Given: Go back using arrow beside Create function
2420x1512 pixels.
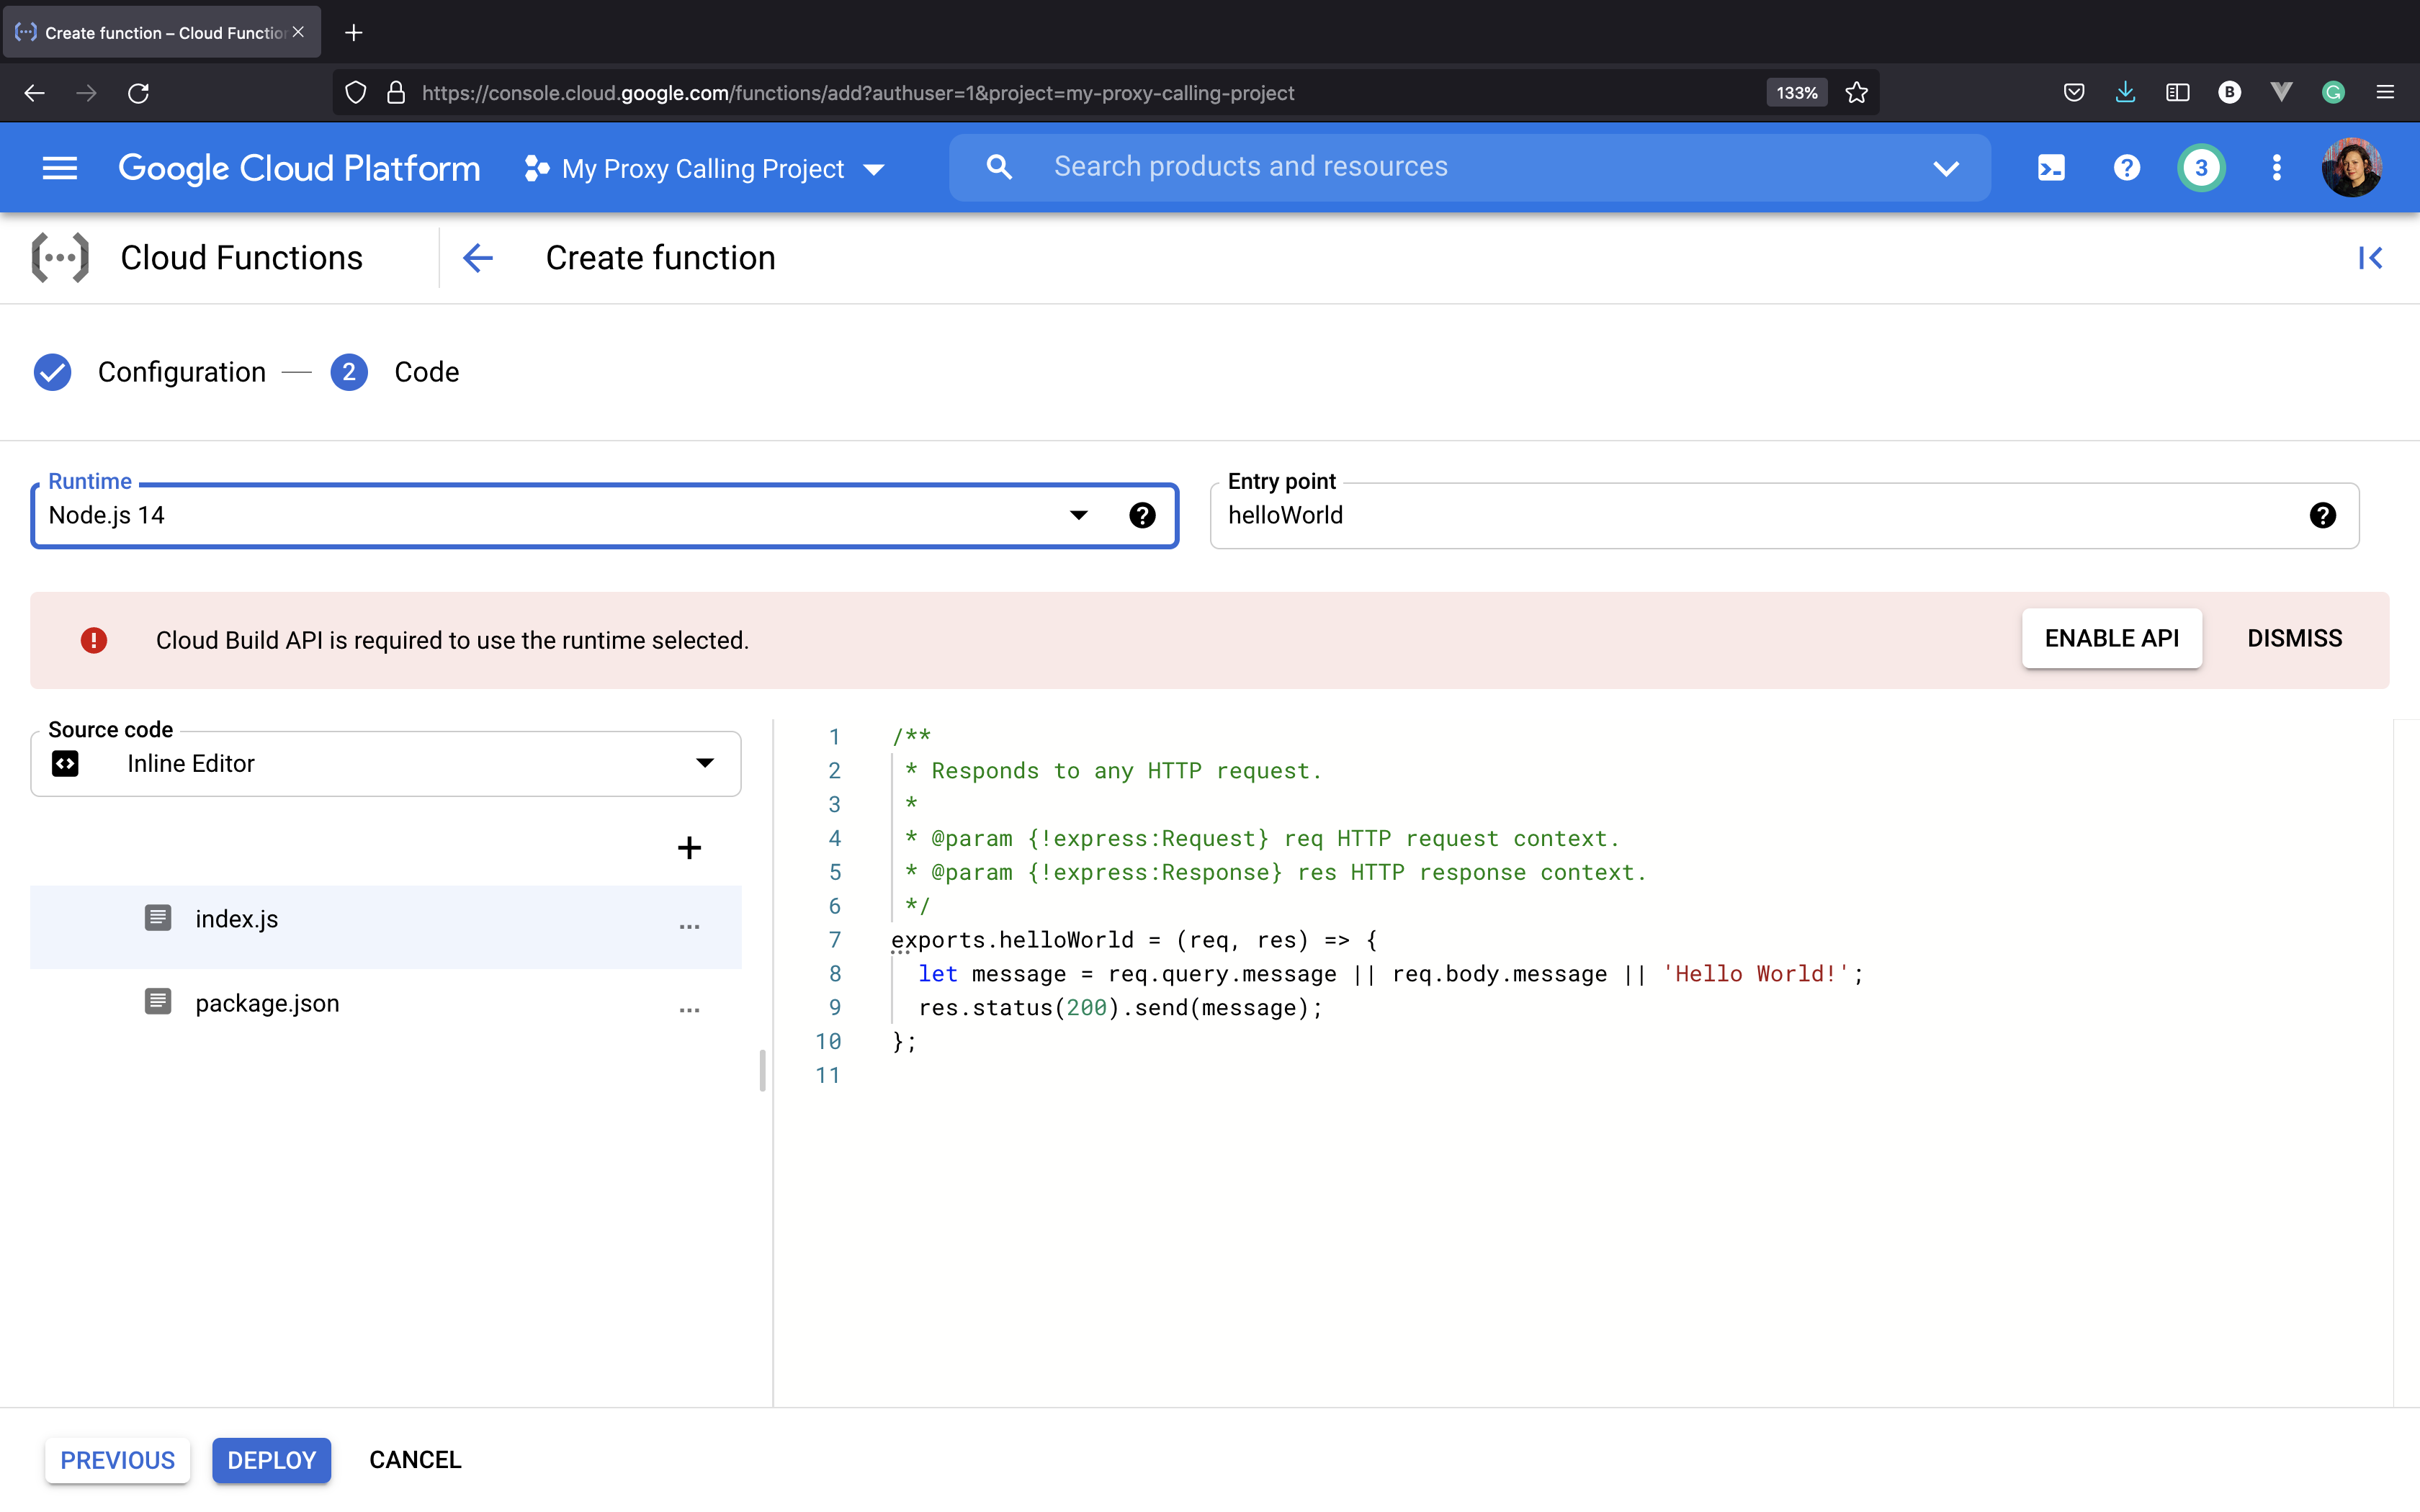Looking at the screenshot, I should point(478,258).
